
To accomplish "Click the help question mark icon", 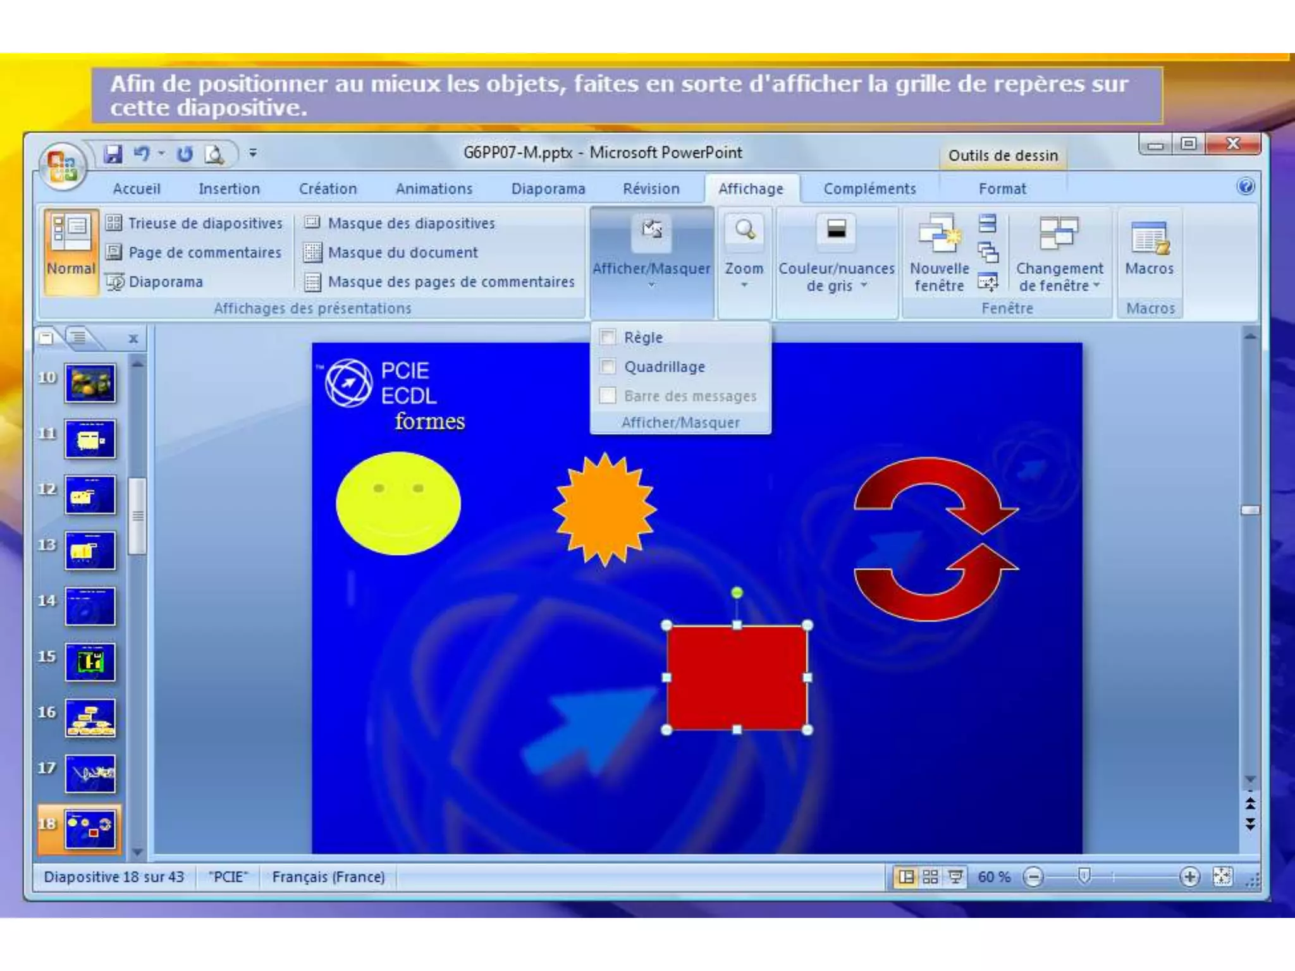I will pos(1245,187).
